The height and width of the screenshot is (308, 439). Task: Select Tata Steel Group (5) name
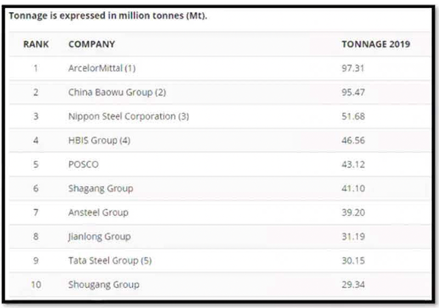(x=109, y=261)
